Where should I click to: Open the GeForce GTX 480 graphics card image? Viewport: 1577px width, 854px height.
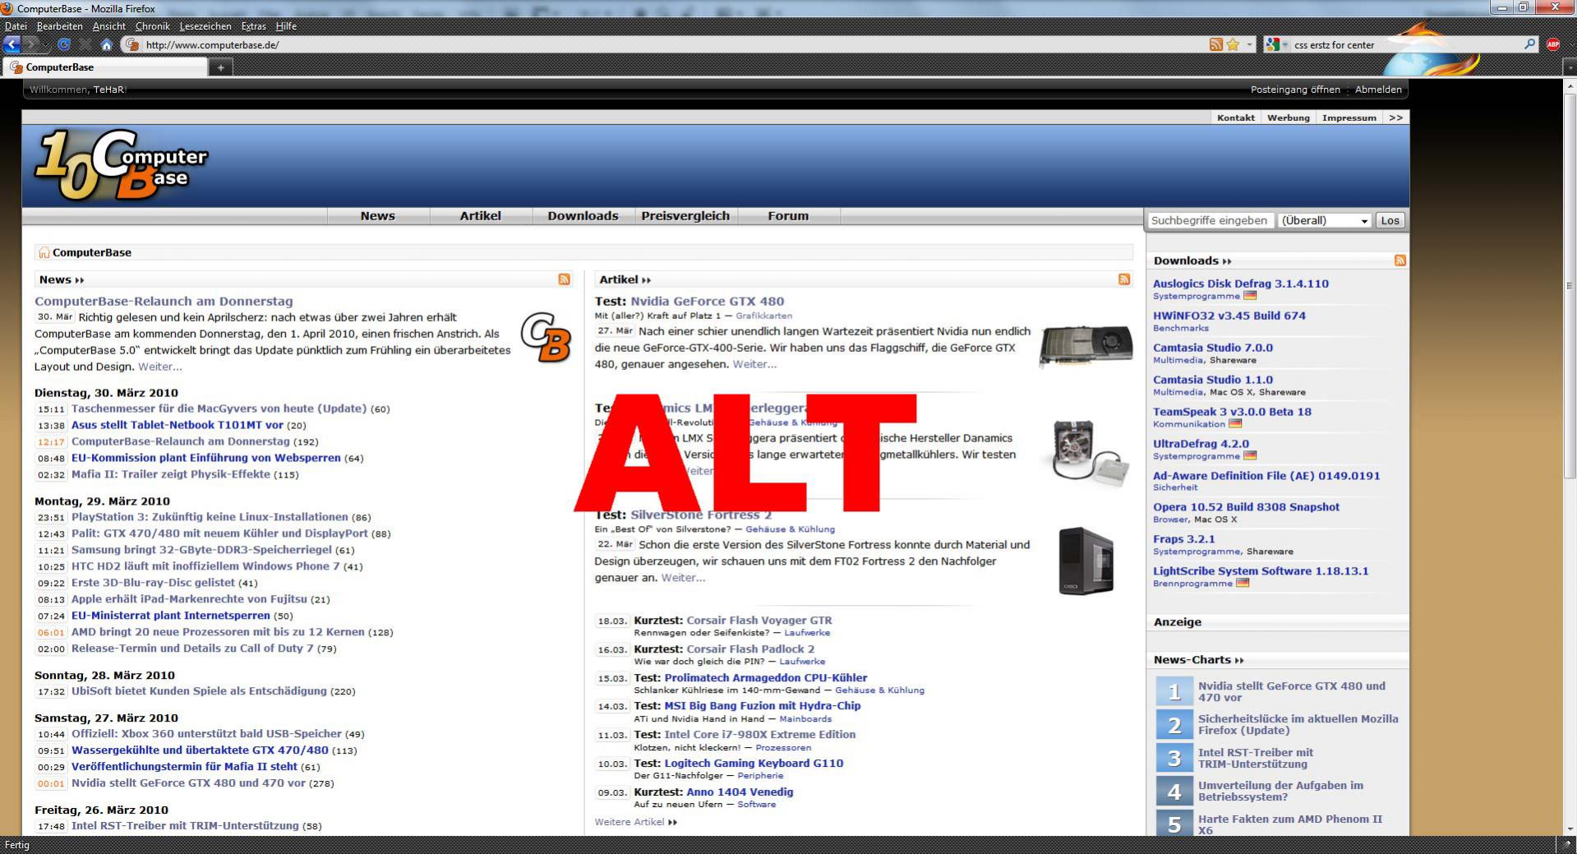tap(1086, 346)
